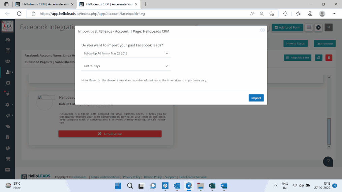Click the Import button in the dialog
342x192 pixels.
click(256, 98)
